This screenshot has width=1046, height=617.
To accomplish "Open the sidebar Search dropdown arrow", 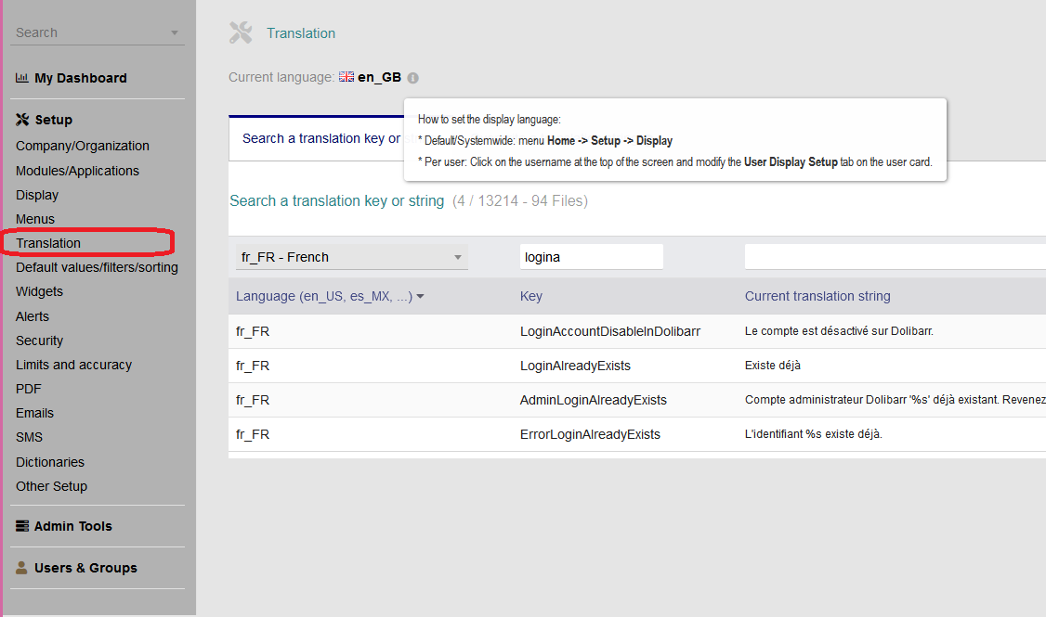I will click(x=175, y=33).
